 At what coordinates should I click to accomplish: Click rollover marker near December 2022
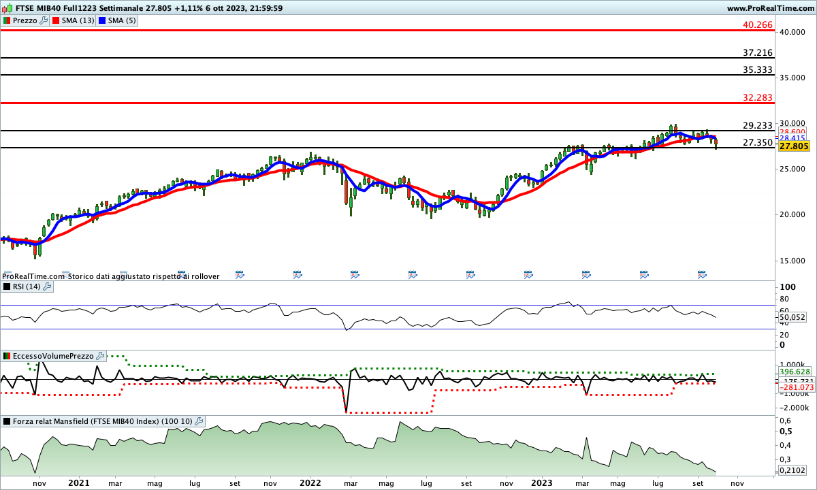(528, 274)
